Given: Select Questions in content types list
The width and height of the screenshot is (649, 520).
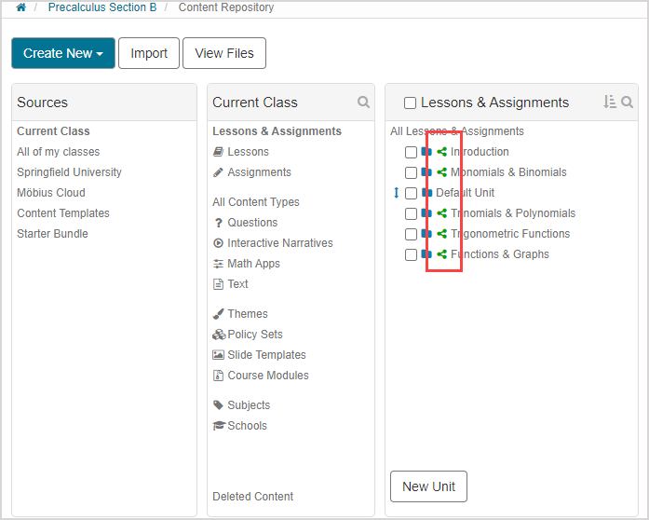Looking at the screenshot, I should [x=251, y=223].
